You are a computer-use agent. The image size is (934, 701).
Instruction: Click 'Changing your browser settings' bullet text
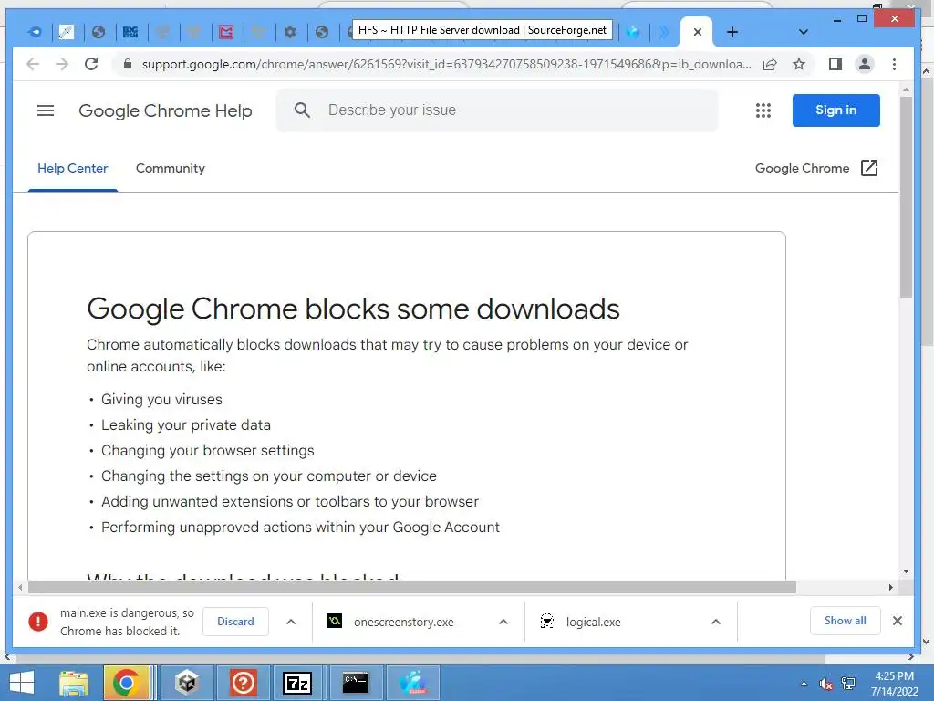[x=207, y=451]
